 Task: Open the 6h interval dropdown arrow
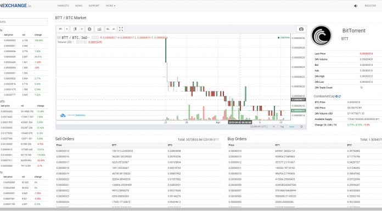pyautogui.click(x=67, y=29)
